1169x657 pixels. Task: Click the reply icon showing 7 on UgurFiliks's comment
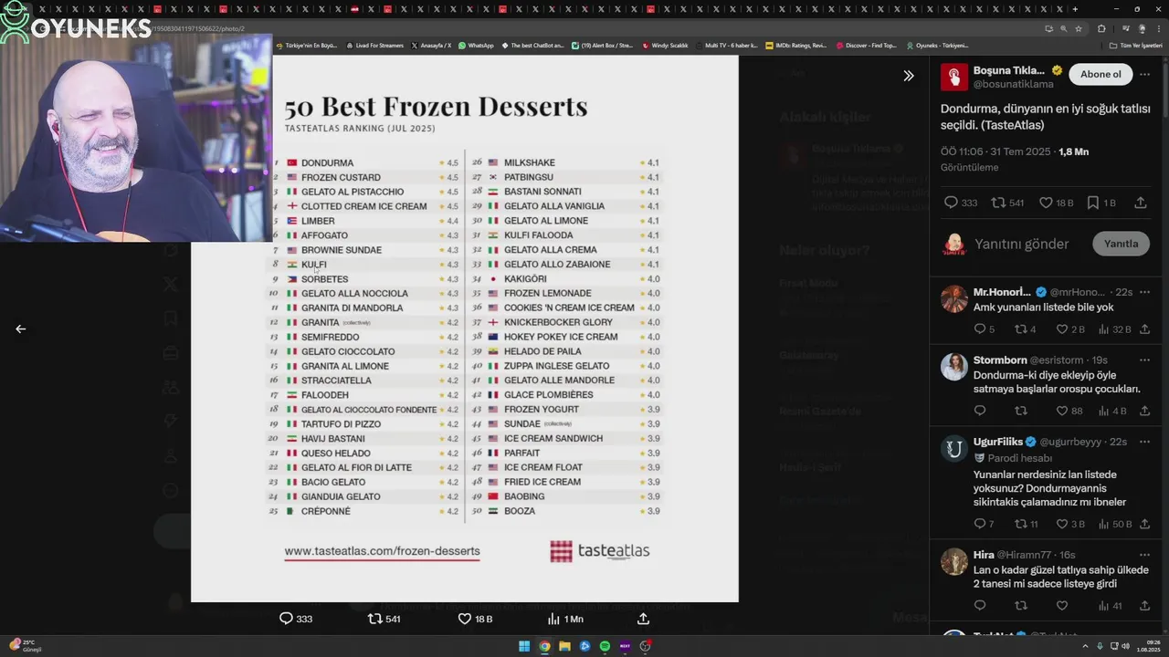coord(985,524)
